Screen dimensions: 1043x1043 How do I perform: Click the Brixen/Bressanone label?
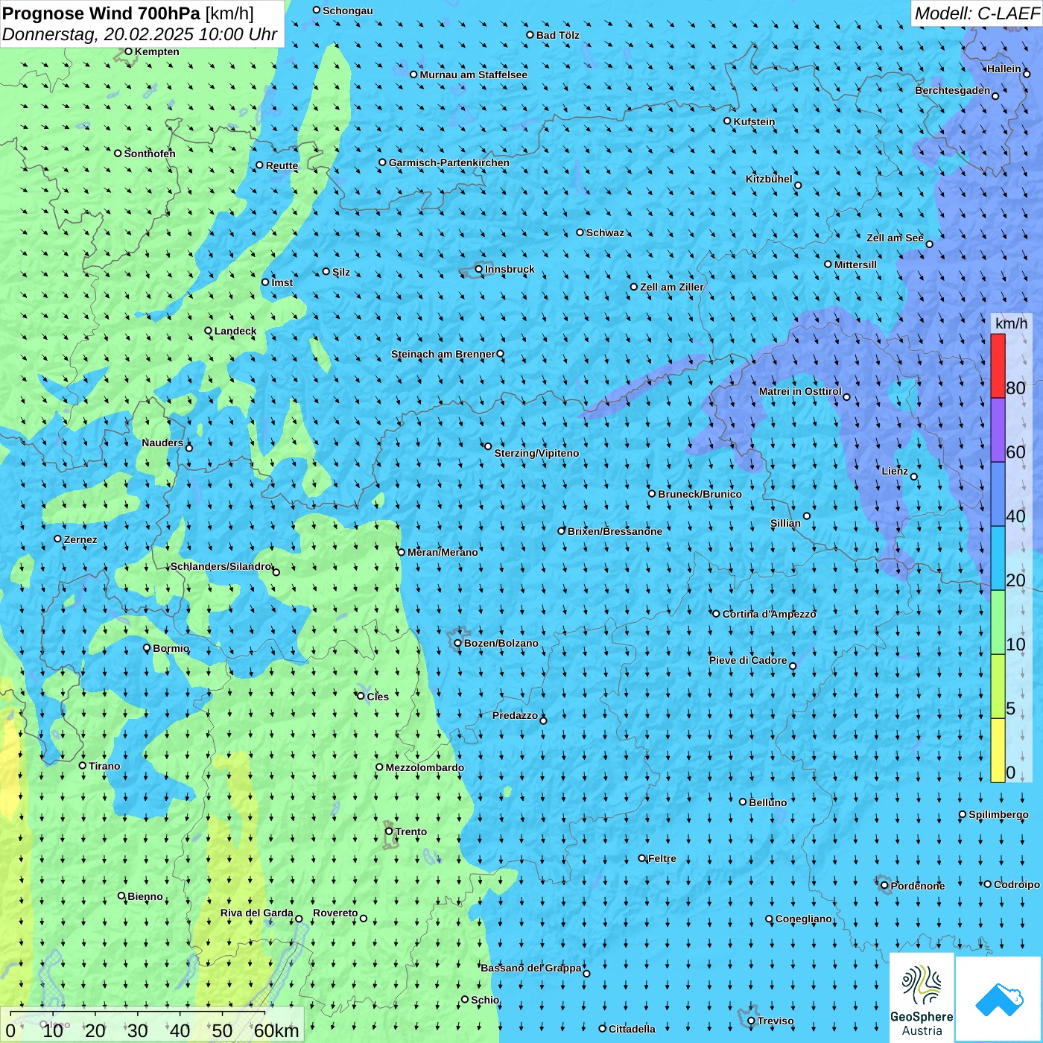pos(615,531)
